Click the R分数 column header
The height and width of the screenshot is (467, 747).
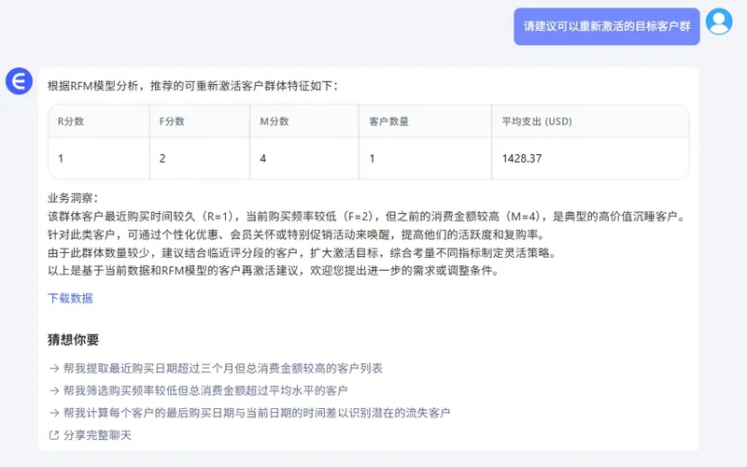71,121
